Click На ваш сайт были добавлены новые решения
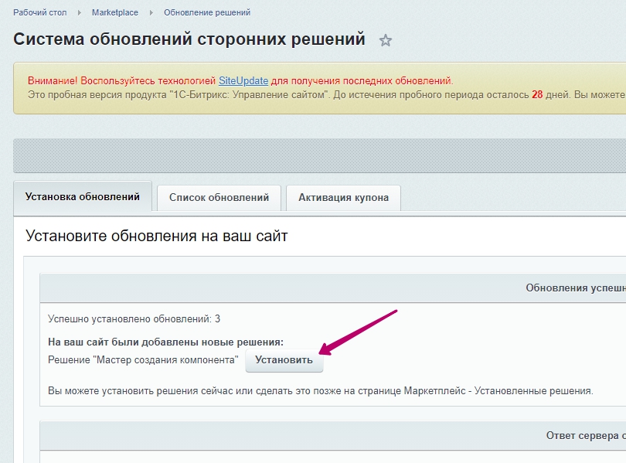The height and width of the screenshot is (463, 626). tap(165, 342)
